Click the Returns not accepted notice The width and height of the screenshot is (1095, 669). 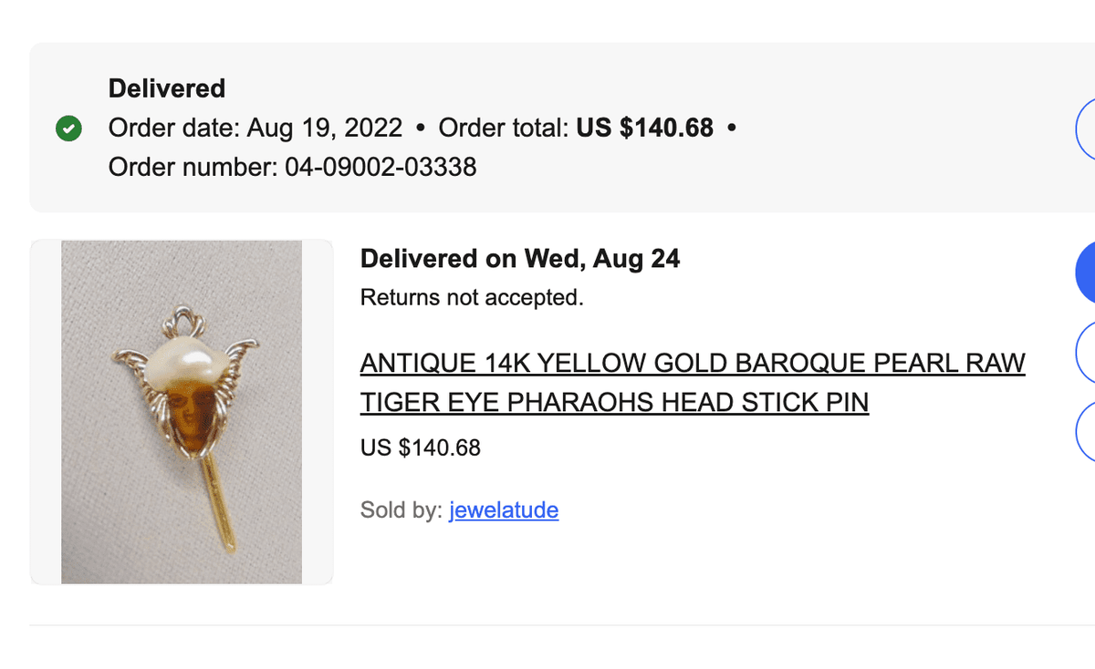click(472, 297)
